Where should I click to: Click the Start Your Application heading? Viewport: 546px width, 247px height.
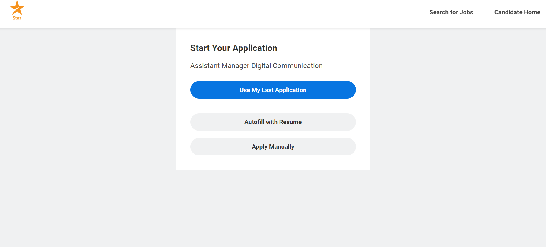(x=234, y=48)
